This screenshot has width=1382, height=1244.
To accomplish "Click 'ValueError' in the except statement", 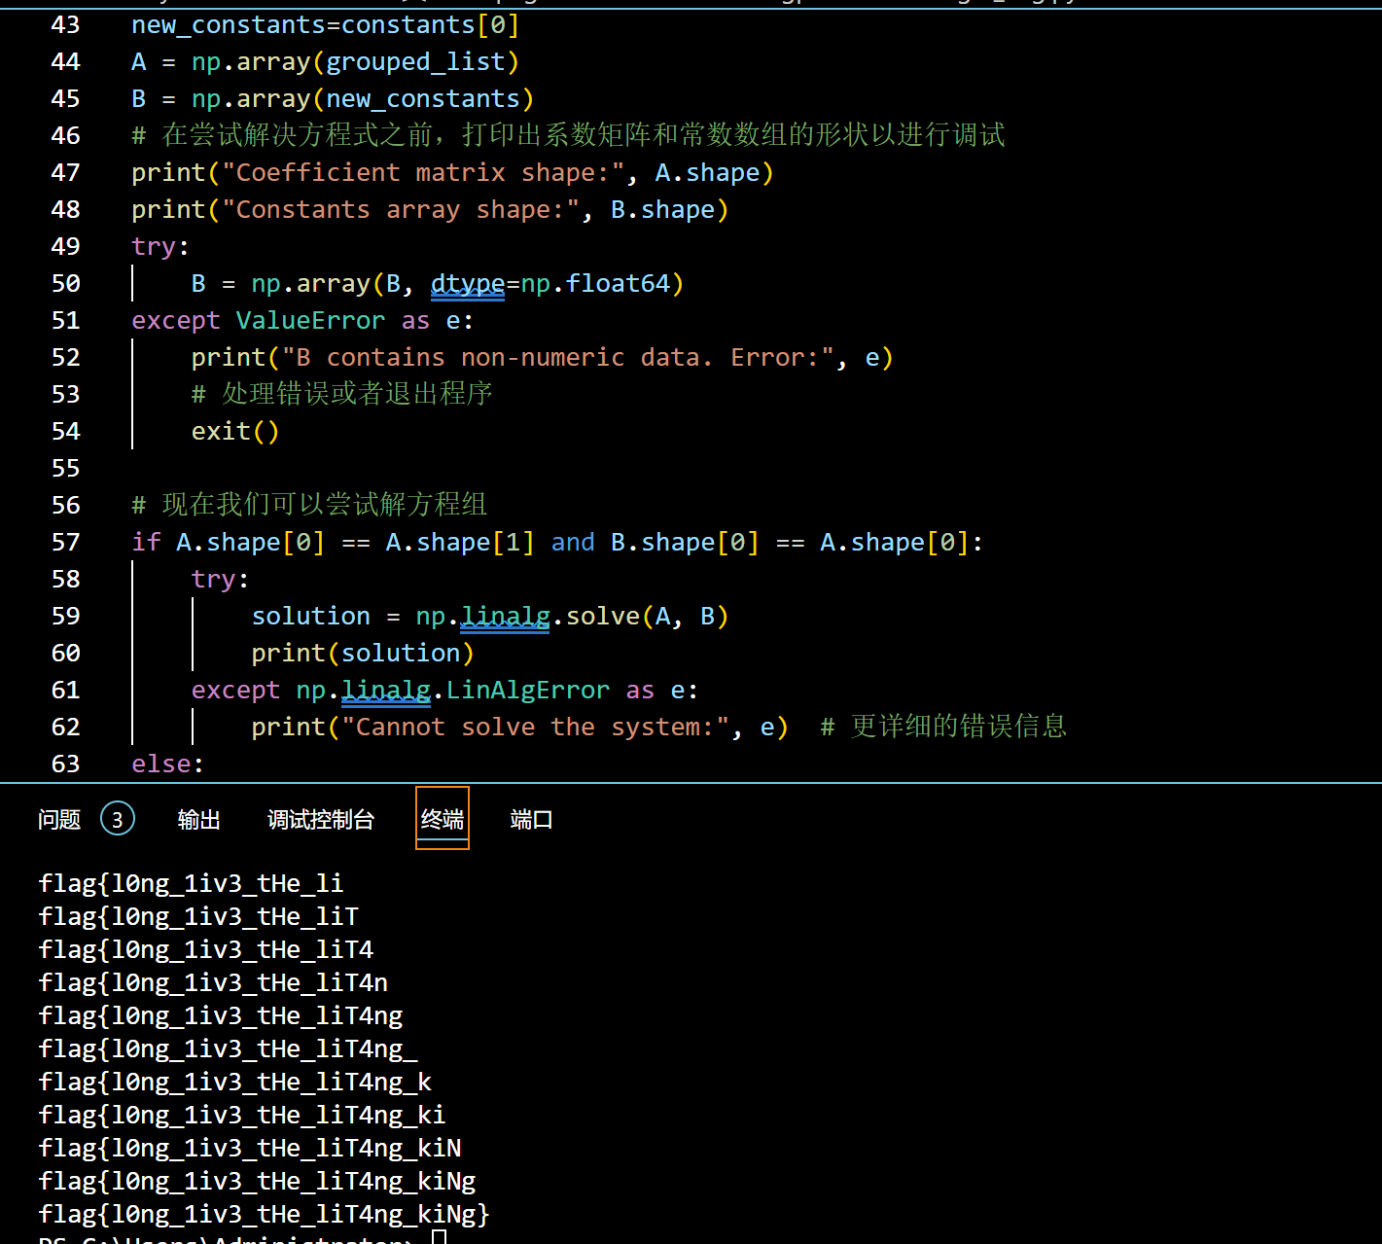I will pos(310,320).
